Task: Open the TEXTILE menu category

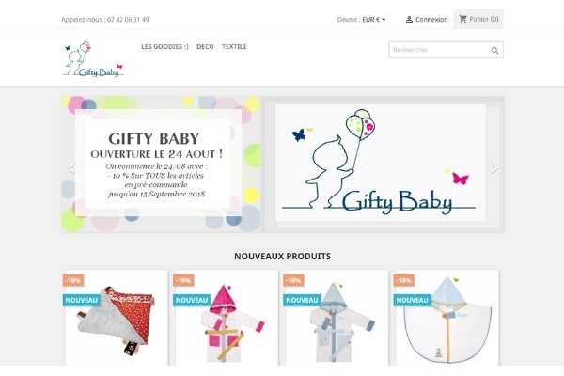Action: 234,46
